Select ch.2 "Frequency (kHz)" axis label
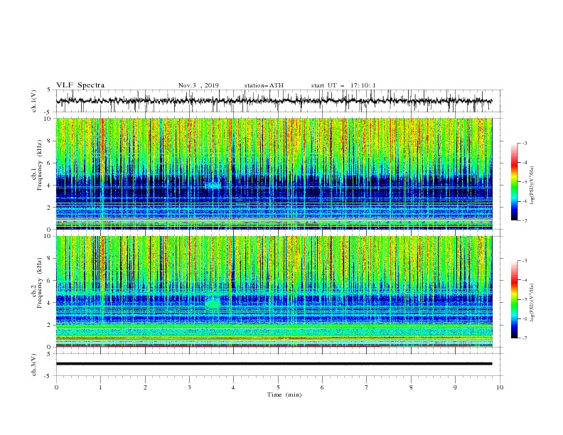This screenshot has height=435, width=563. 40,283
